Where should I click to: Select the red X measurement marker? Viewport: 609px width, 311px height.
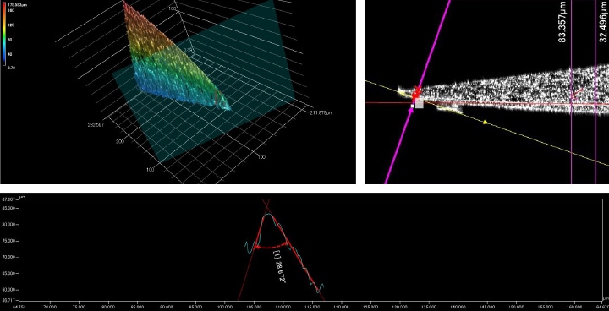pyautogui.click(x=418, y=89)
